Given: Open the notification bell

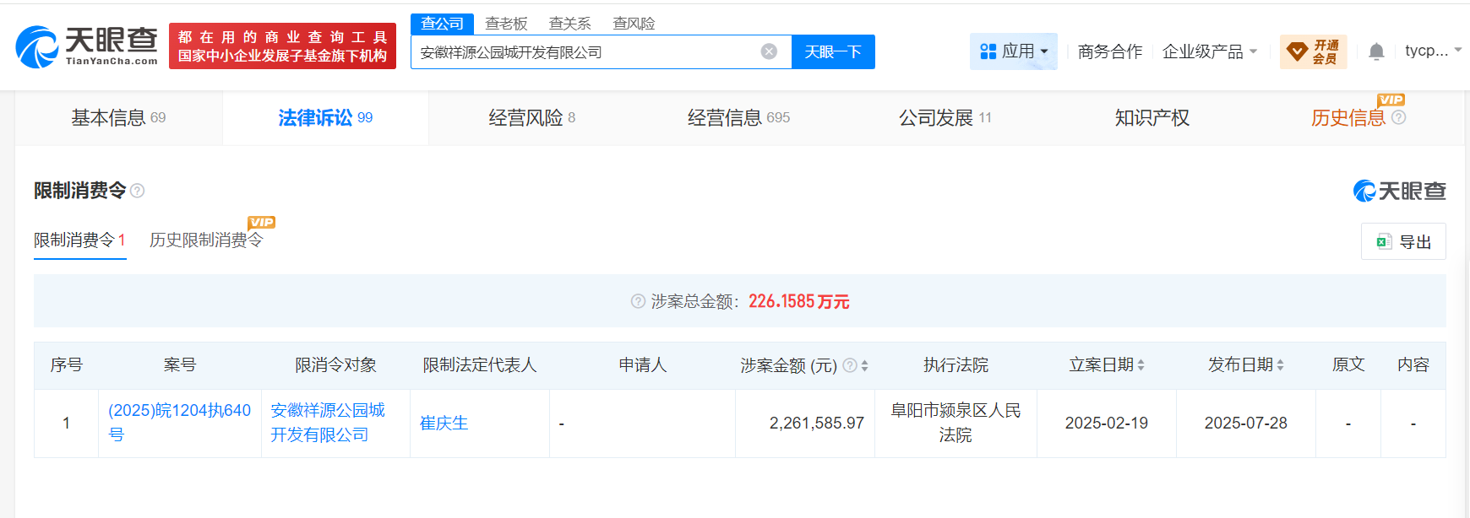Looking at the screenshot, I should tap(1376, 52).
